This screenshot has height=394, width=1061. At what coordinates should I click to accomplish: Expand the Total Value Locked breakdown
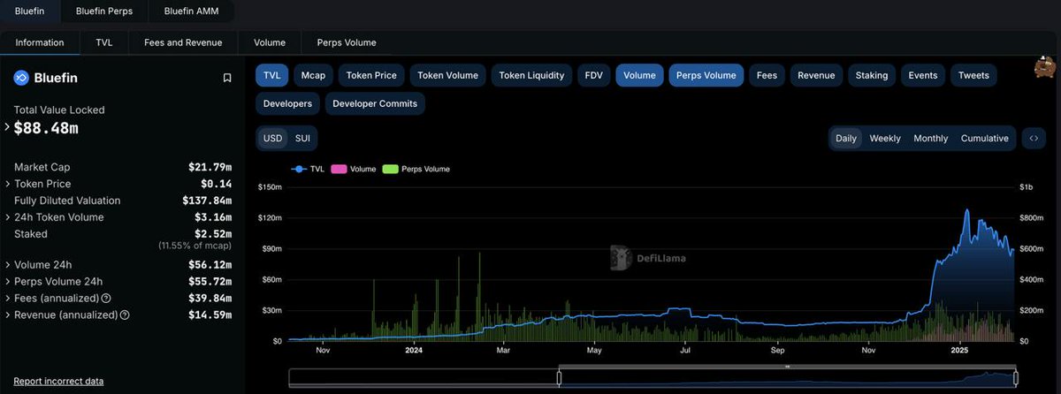coord(8,127)
